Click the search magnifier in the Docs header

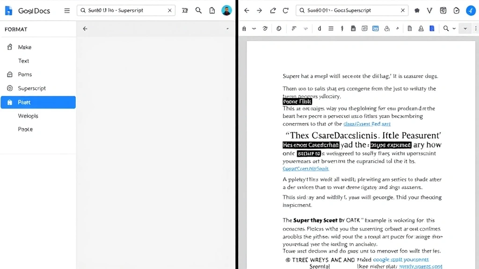point(198,10)
